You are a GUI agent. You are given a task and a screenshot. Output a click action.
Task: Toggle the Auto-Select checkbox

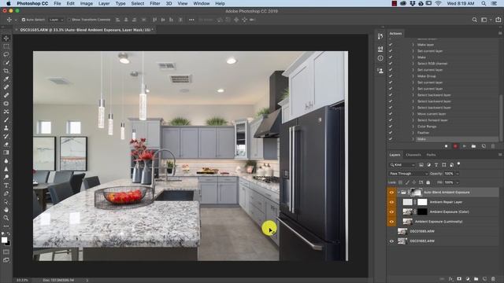[x=24, y=20]
